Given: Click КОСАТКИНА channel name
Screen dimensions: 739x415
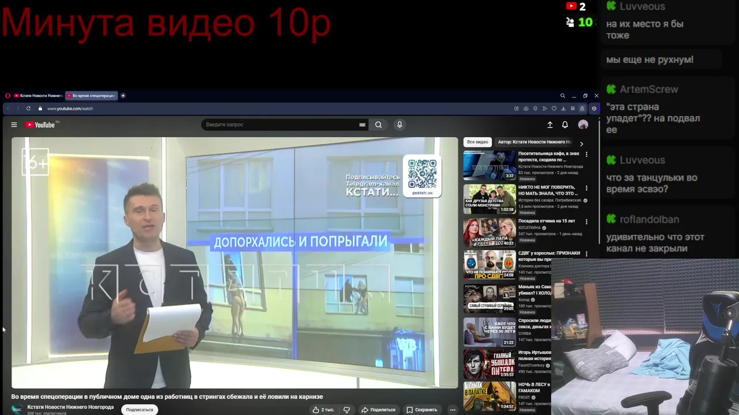Looking at the screenshot, I should pos(529,228).
